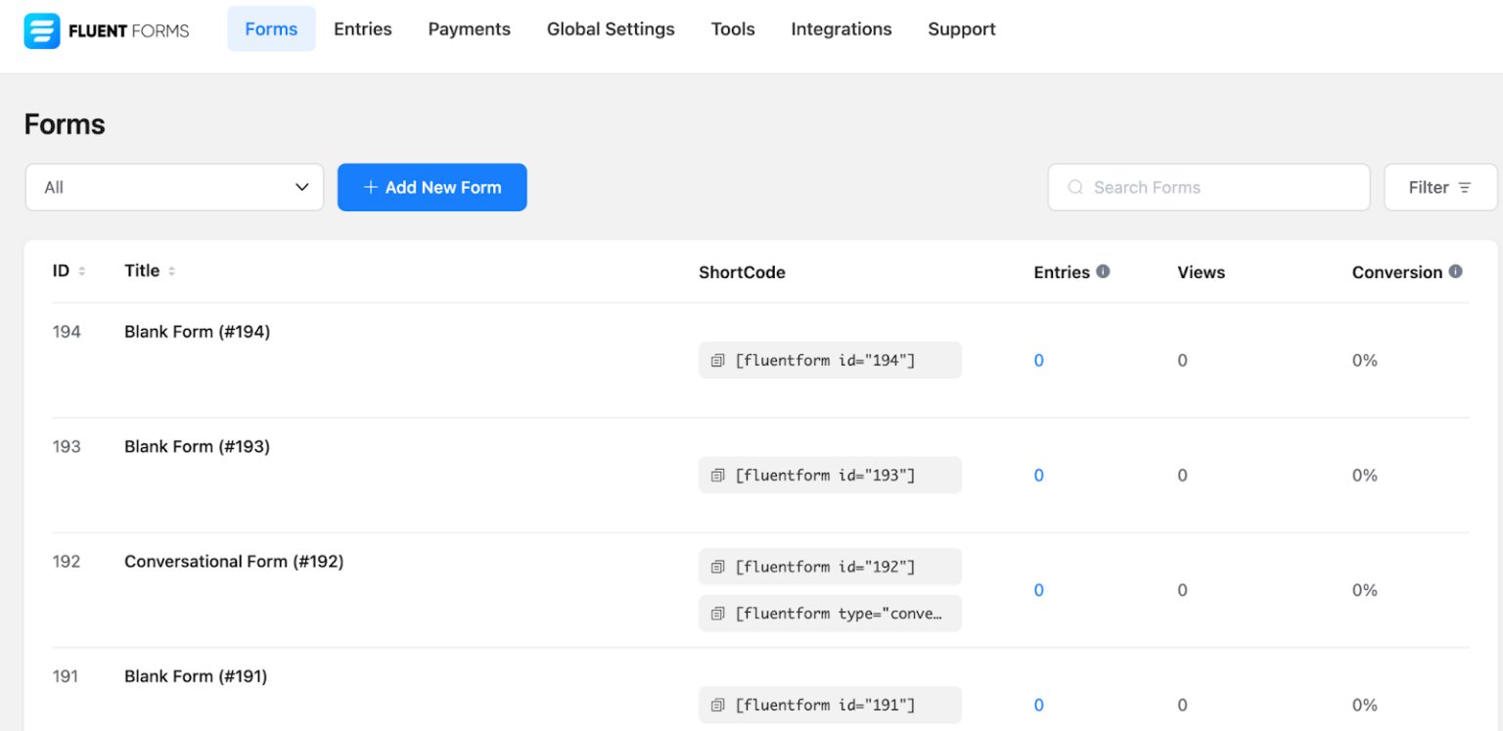
Task: Copy the shortcode icon for form 193
Action: (x=717, y=475)
